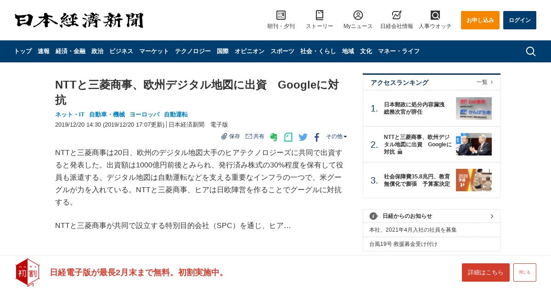Viewport: 551px width, 289px height.
Task: Open 日経会社情報 chart icon
Action: tap(397, 15)
